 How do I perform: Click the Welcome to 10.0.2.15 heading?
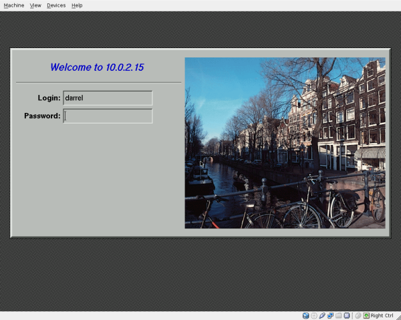(97, 67)
